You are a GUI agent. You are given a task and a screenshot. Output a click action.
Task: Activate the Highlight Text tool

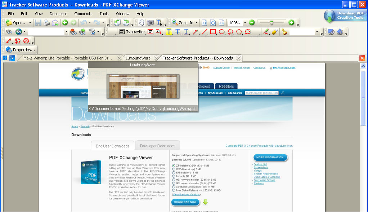[169, 31]
